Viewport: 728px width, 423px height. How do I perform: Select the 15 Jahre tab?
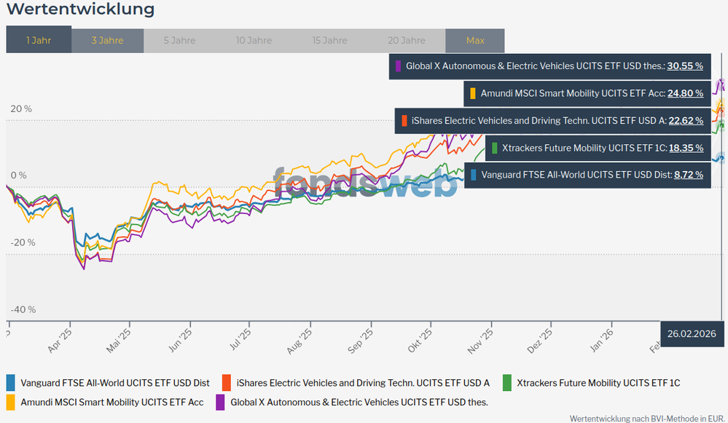(x=329, y=41)
